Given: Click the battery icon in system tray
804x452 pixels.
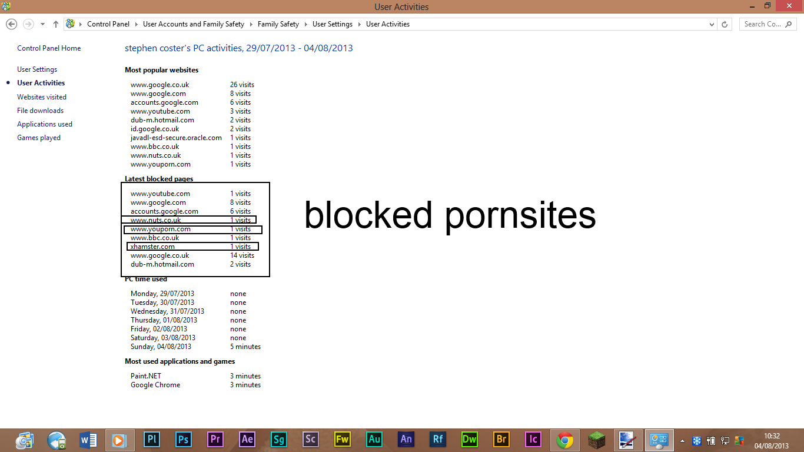Looking at the screenshot, I should point(711,440).
